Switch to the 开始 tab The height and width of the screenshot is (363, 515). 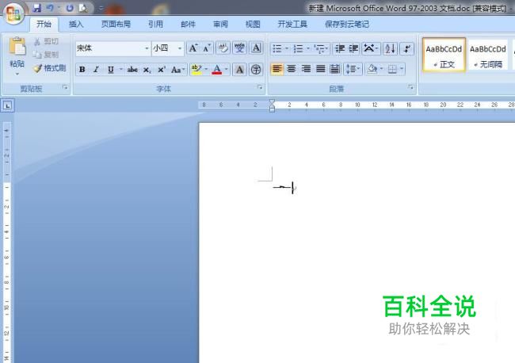(x=44, y=24)
